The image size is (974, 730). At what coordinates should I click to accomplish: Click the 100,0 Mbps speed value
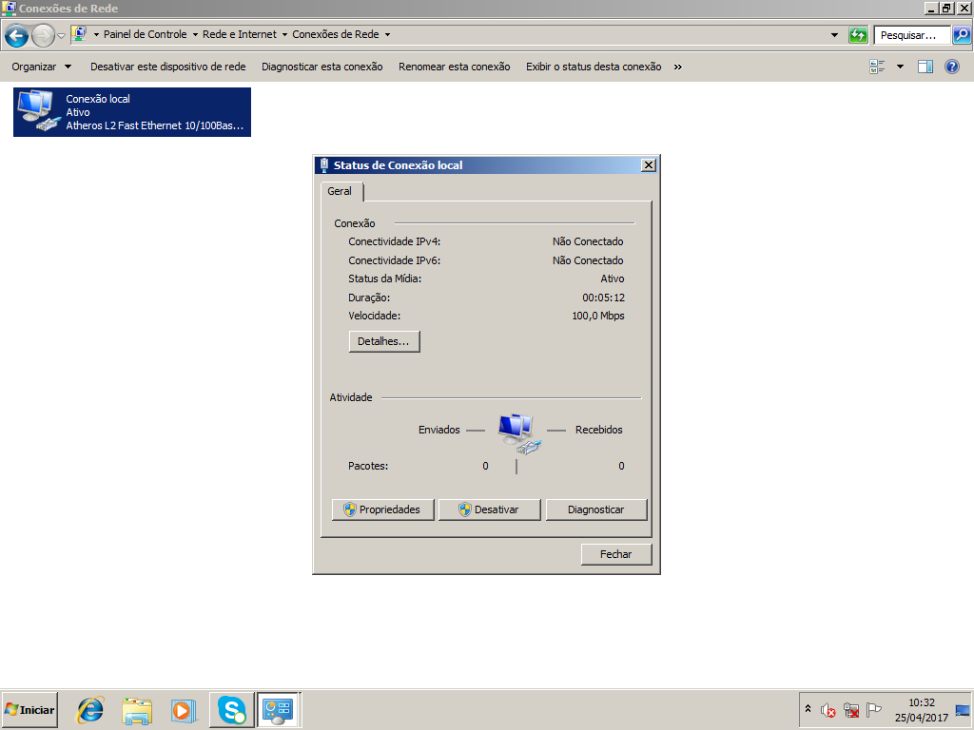click(x=598, y=316)
